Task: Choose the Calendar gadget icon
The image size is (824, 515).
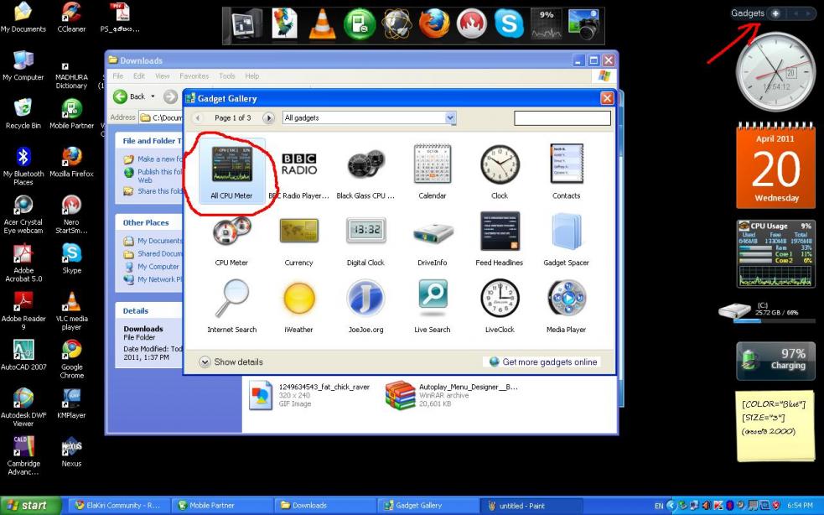Action: coord(432,164)
